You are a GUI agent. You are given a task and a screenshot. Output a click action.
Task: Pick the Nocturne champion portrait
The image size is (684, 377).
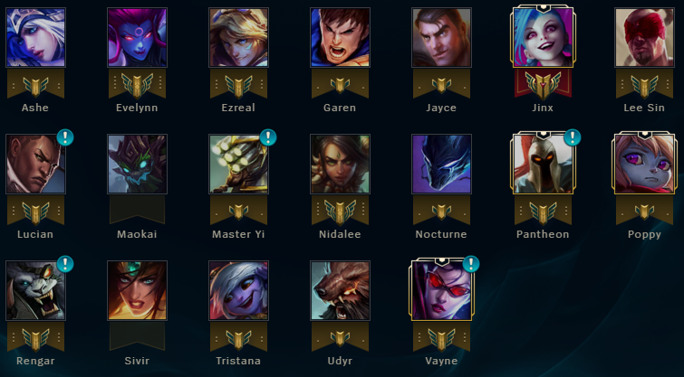click(441, 164)
